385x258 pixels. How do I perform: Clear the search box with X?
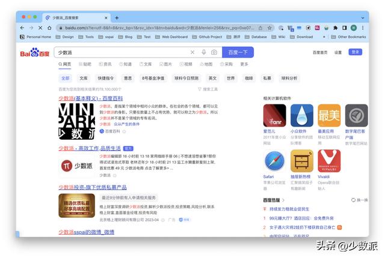click(x=192, y=52)
